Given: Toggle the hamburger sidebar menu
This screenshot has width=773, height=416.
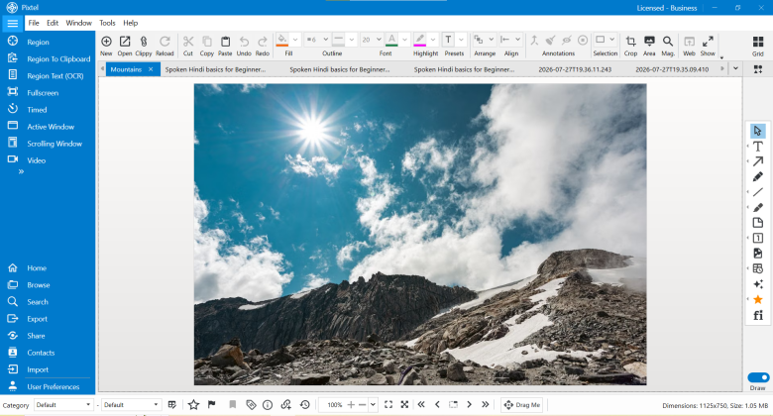Looking at the screenshot, I should (12, 23).
